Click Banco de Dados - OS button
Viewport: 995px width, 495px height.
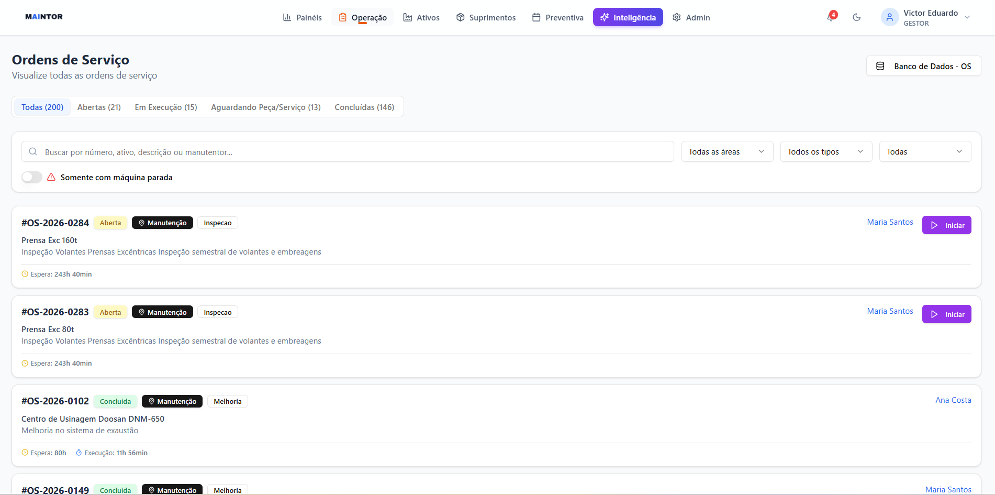click(x=923, y=66)
